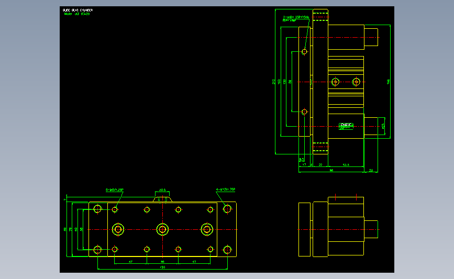Click the "8-M8" thread callout note

point(115,190)
